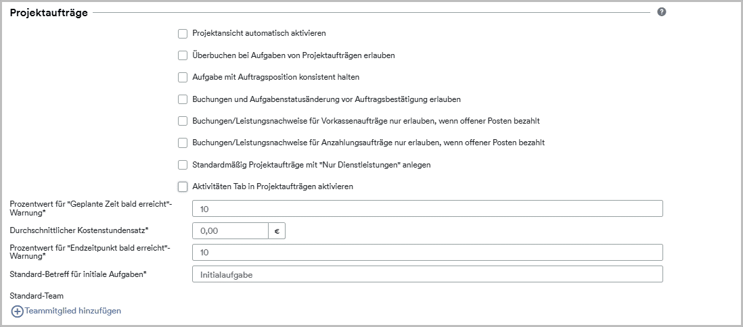Enable Aktivitäten Tab in Projektaufträgen aktivieren
Screen dimensions: 743x327
183,186
